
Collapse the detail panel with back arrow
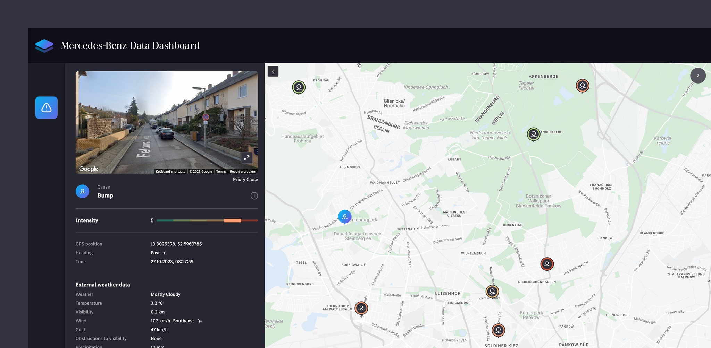coord(273,71)
